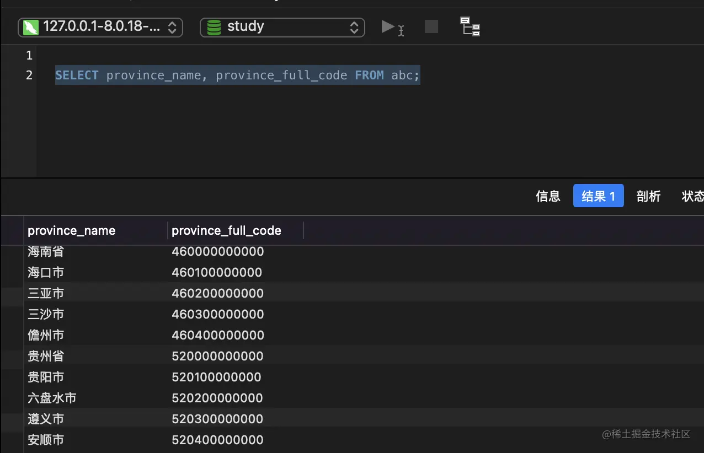This screenshot has height=453, width=704.
Task: Stop the running query
Action: click(431, 26)
